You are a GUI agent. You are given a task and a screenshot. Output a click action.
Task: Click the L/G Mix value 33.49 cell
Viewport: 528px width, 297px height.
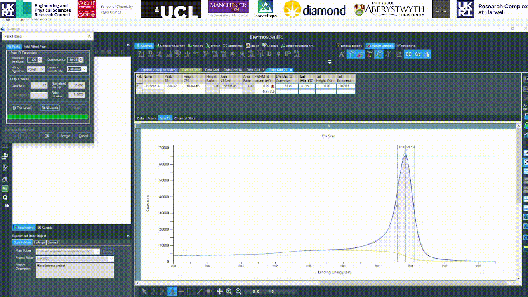[287, 86]
